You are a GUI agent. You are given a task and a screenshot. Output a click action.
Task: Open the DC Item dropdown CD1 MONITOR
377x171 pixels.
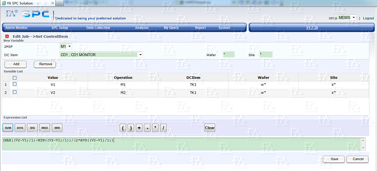[x=101, y=54]
